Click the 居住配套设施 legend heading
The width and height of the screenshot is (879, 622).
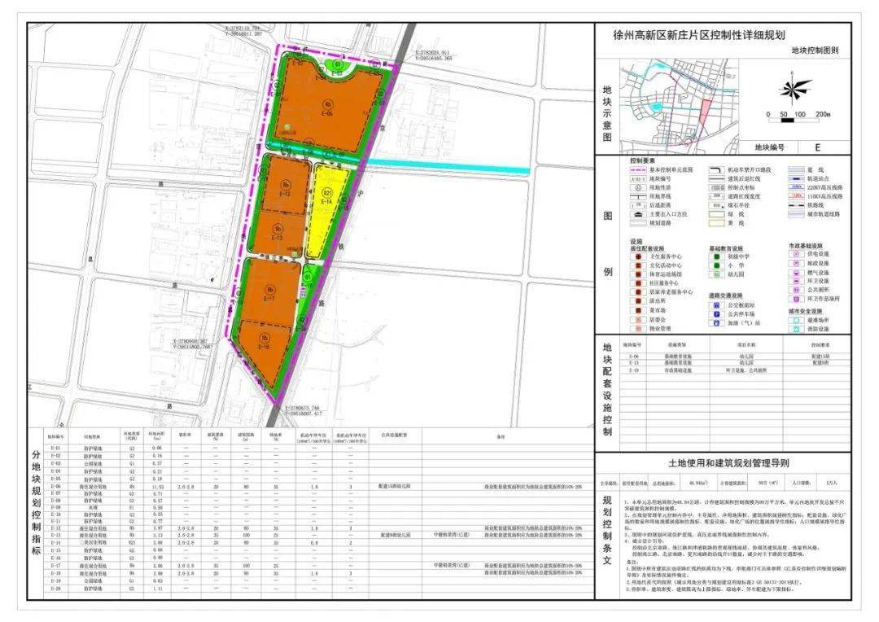coord(646,248)
